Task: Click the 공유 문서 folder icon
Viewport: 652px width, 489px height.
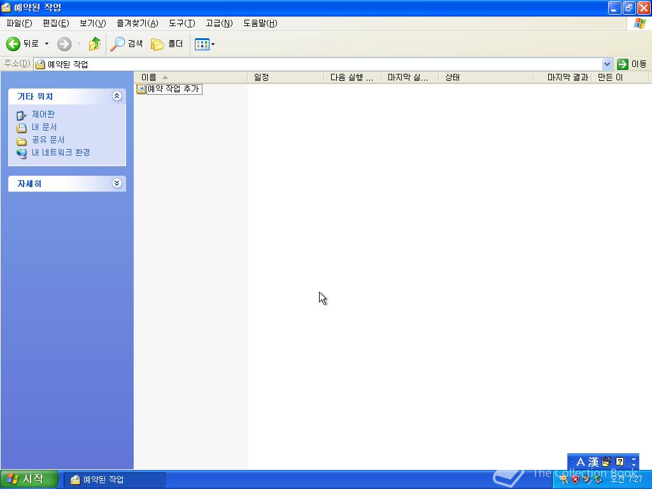Action: point(21,141)
